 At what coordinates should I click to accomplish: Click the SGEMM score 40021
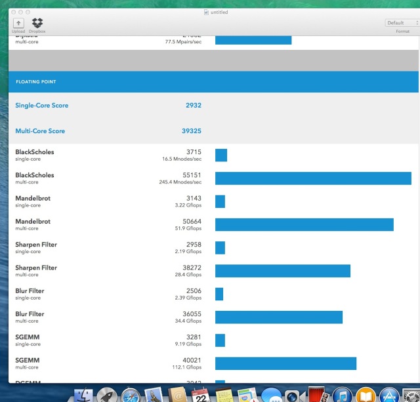[192, 360]
